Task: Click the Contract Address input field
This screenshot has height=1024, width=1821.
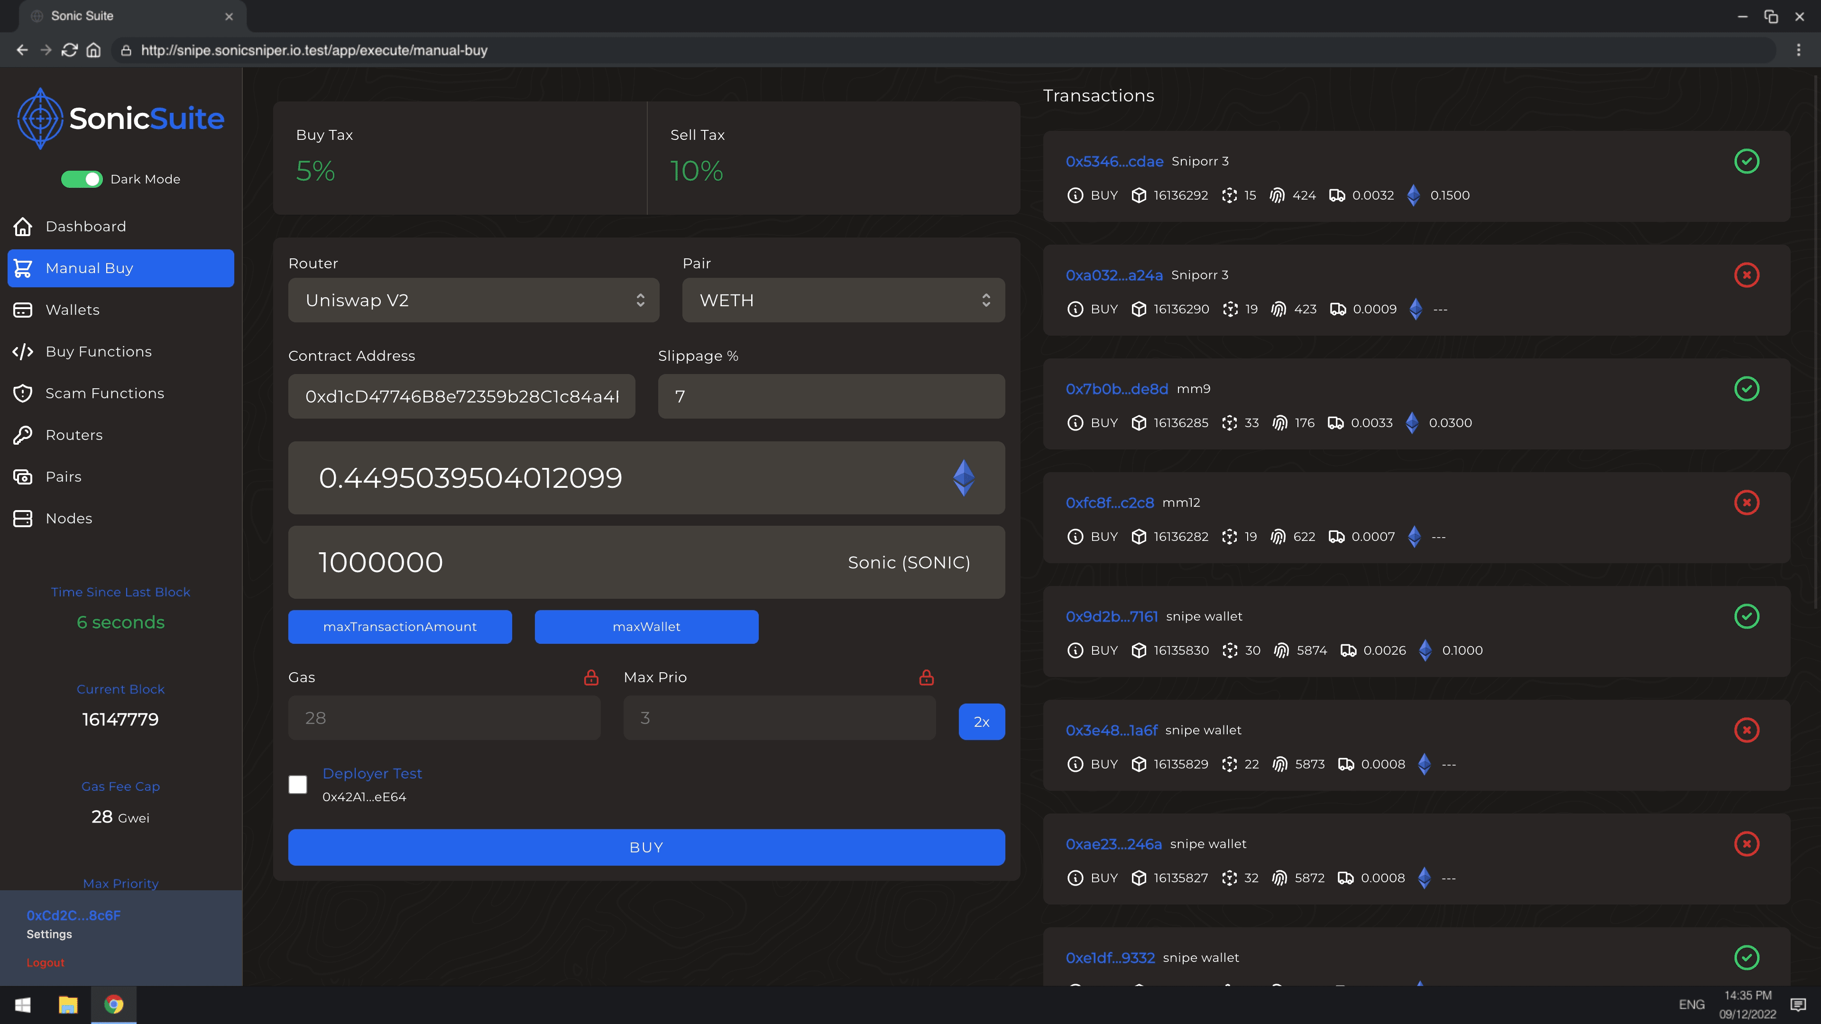Action: [461, 396]
